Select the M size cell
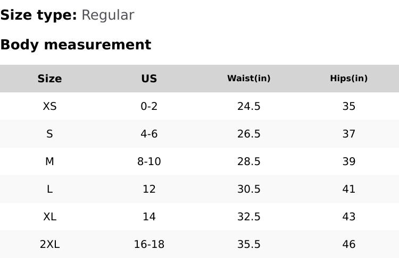This screenshot has width=399, height=258. (49, 161)
